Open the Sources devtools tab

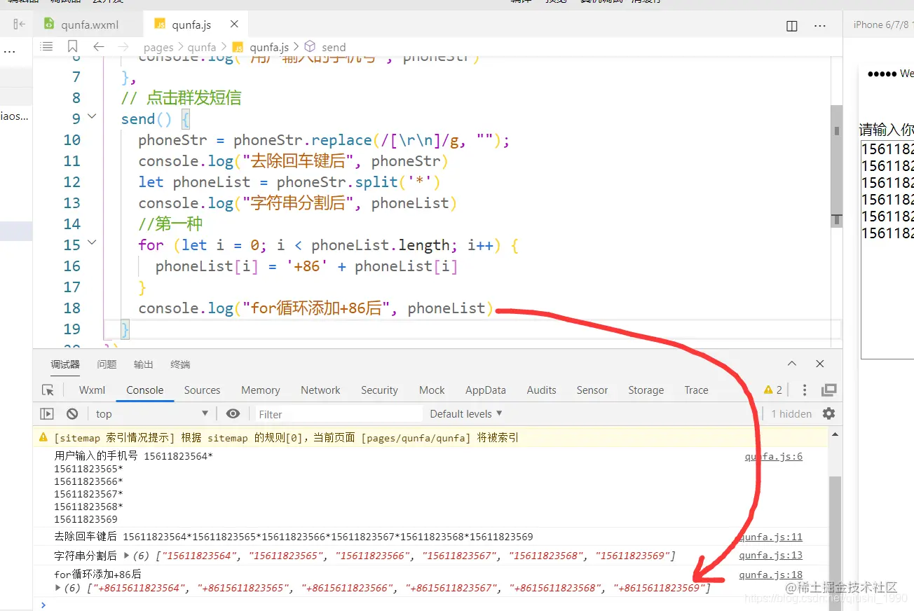pos(202,390)
